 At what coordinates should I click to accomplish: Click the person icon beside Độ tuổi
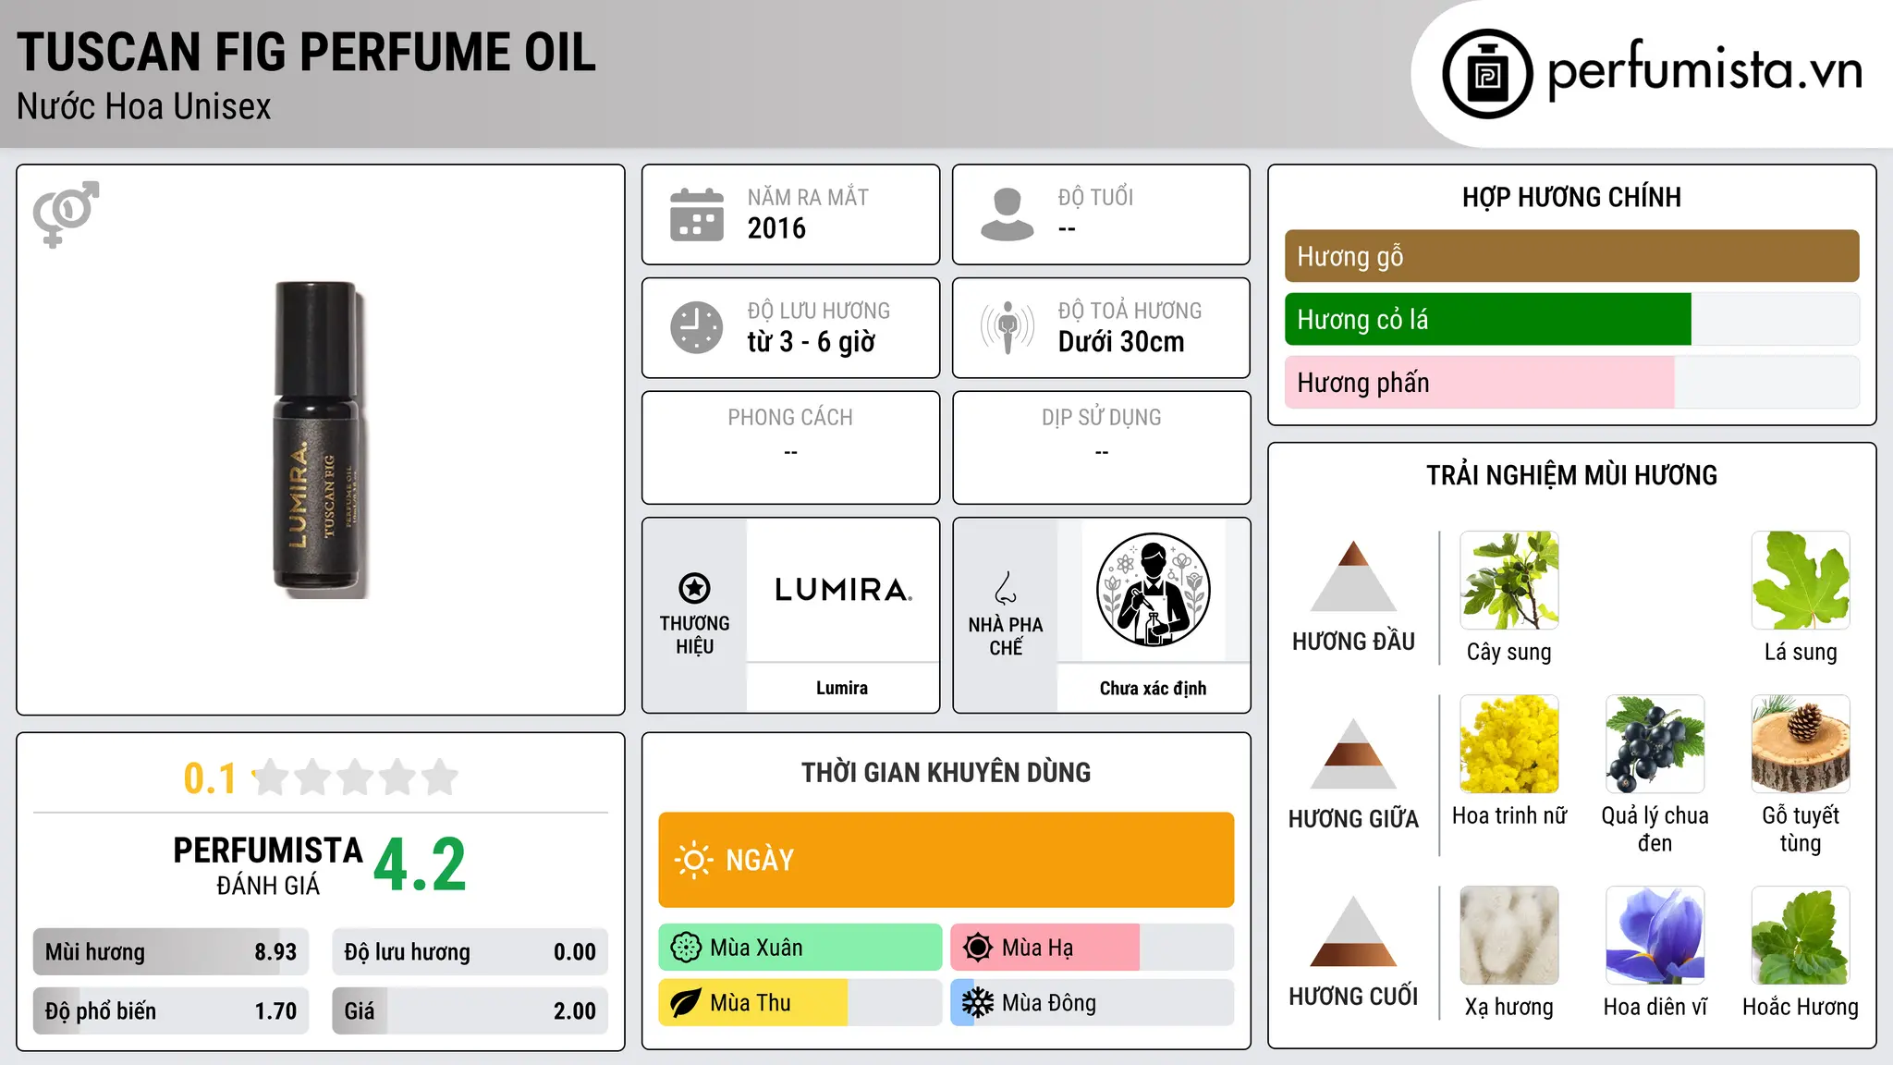coord(1007,214)
